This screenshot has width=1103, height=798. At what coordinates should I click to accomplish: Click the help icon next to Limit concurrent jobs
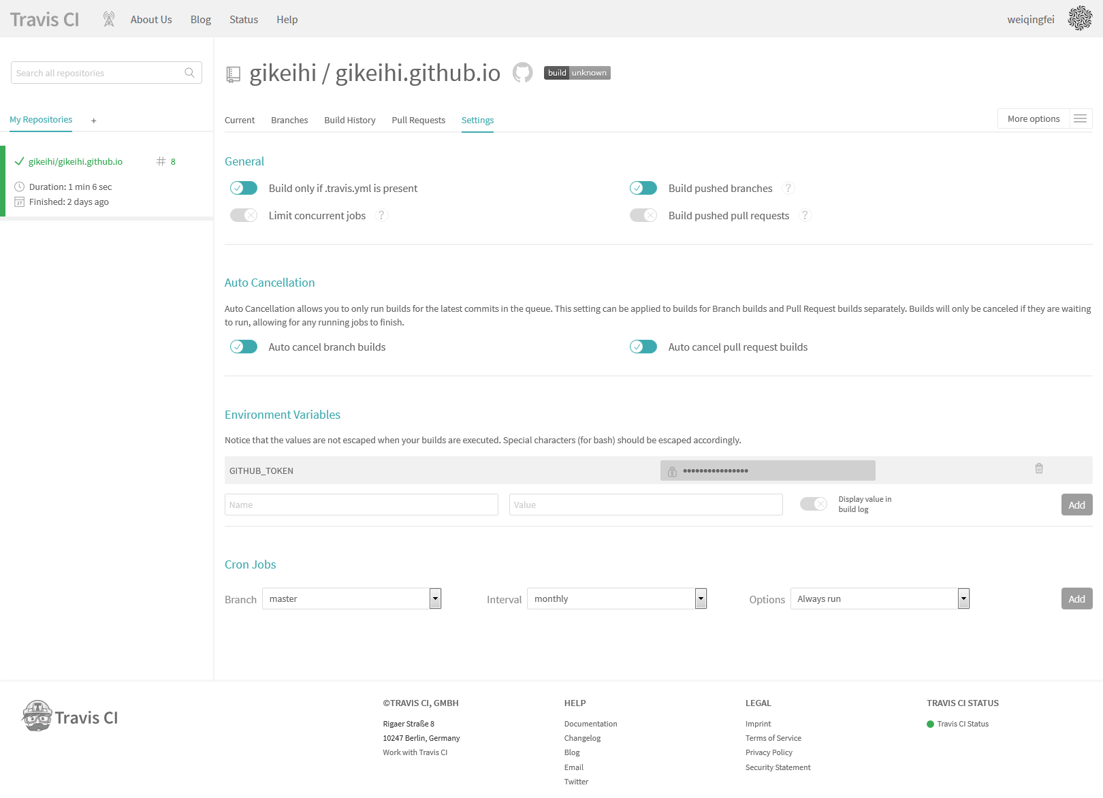pyautogui.click(x=382, y=216)
